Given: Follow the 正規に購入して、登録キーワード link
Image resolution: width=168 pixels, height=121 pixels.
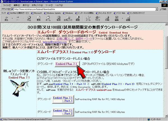Looking at the screenshot, I should coord(74,39).
